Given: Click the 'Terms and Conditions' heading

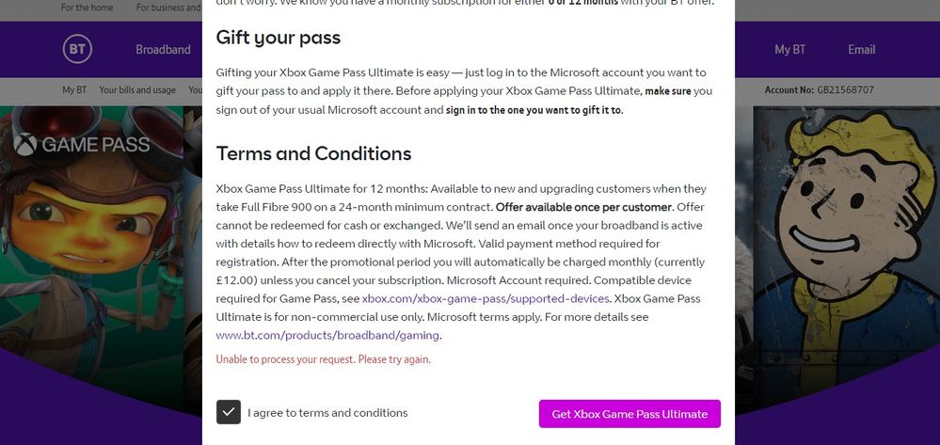Looking at the screenshot, I should [313, 153].
